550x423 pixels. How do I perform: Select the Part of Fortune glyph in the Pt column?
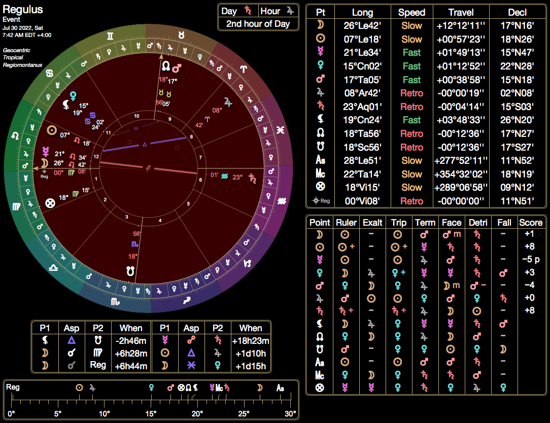tap(320, 187)
